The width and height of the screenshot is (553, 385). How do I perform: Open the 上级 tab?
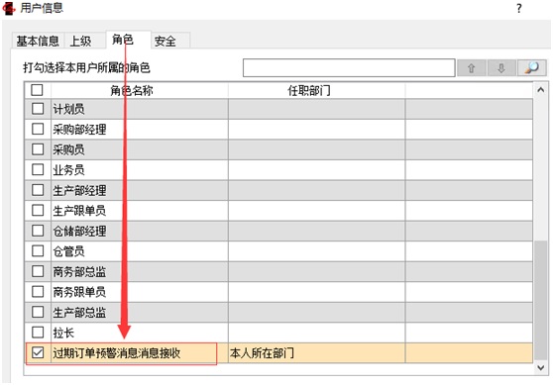[80, 41]
